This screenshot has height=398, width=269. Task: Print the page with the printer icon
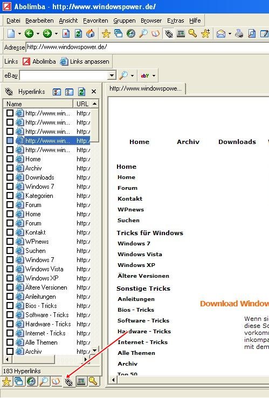click(239, 33)
